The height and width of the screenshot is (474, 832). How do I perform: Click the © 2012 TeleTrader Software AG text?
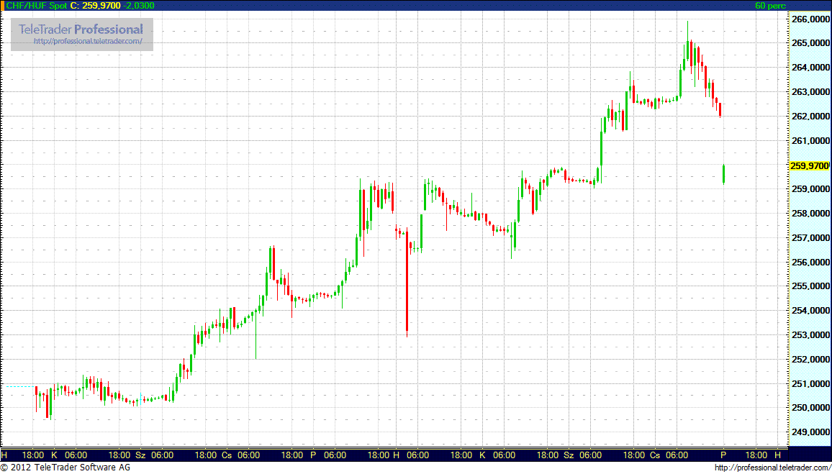pyautogui.click(x=65, y=468)
